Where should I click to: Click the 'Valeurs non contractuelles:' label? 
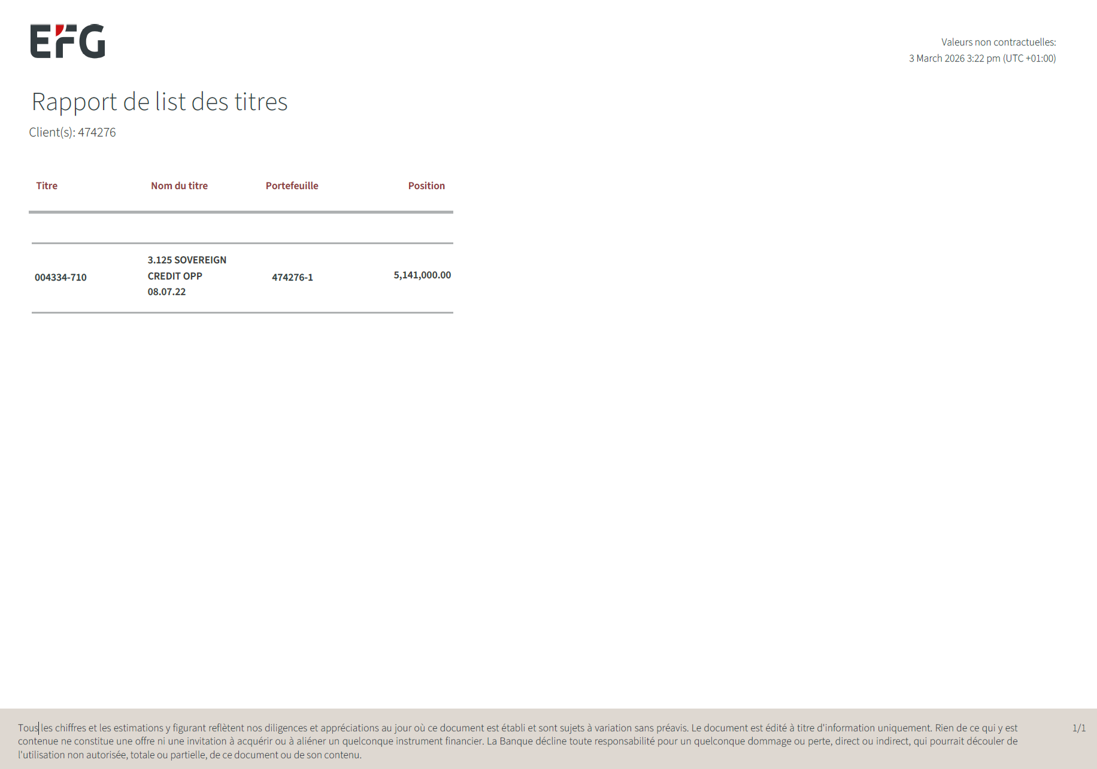click(998, 42)
